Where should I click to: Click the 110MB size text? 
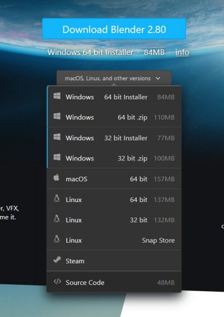(164, 117)
